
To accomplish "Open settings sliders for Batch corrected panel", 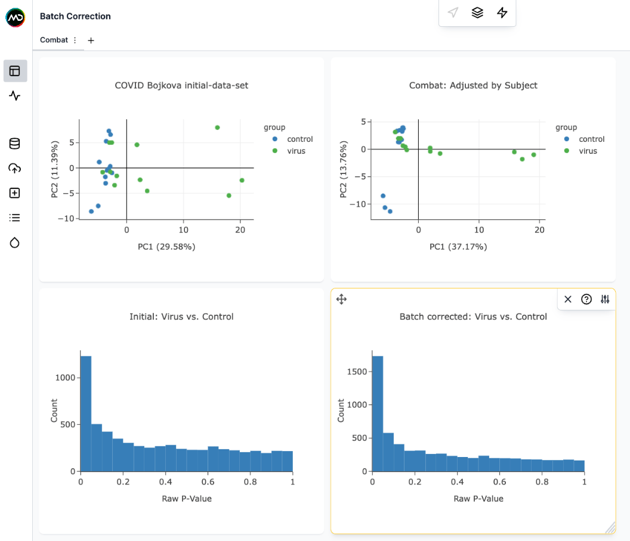I will [x=605, y=299].
